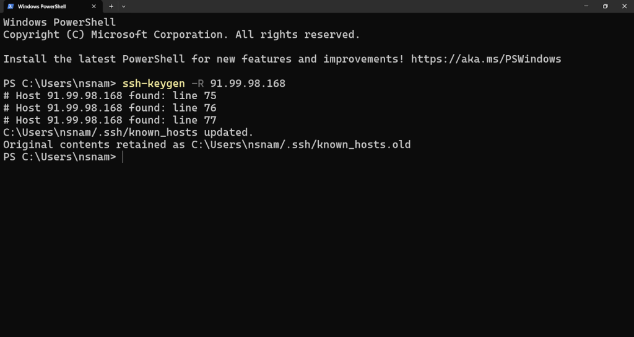Click the 'found: line 75' output

[x=172, y=96]
